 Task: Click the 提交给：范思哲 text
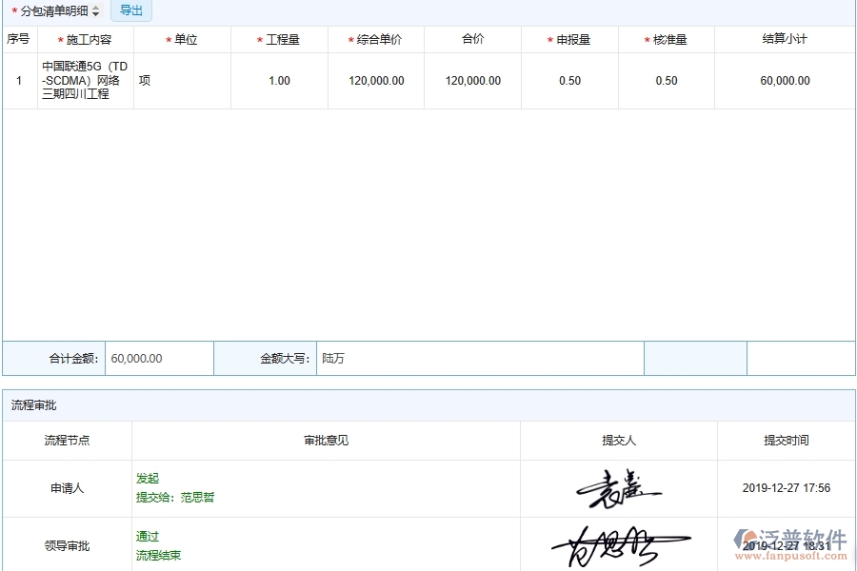click(x=175, y=497)
